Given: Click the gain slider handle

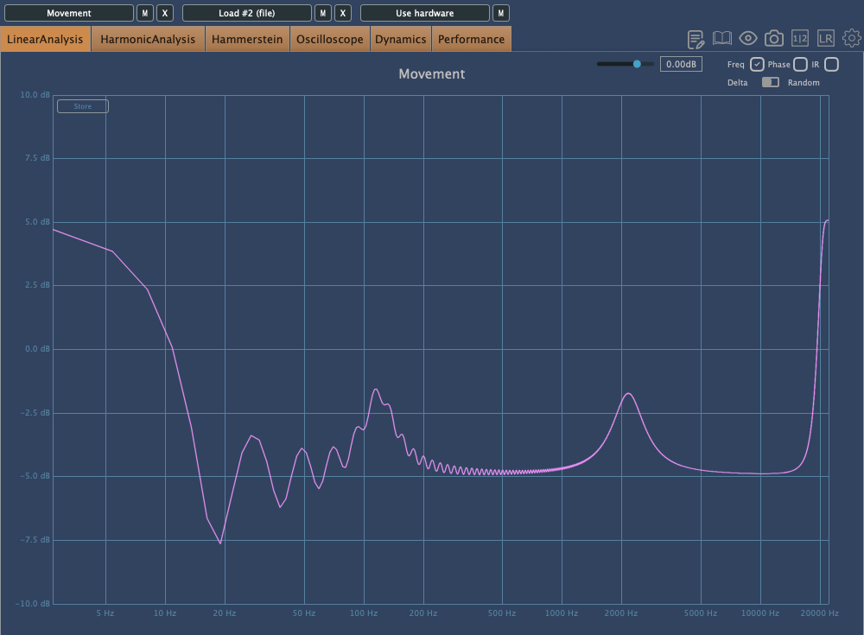Looking at the screenshot, I should coord(638,64).
